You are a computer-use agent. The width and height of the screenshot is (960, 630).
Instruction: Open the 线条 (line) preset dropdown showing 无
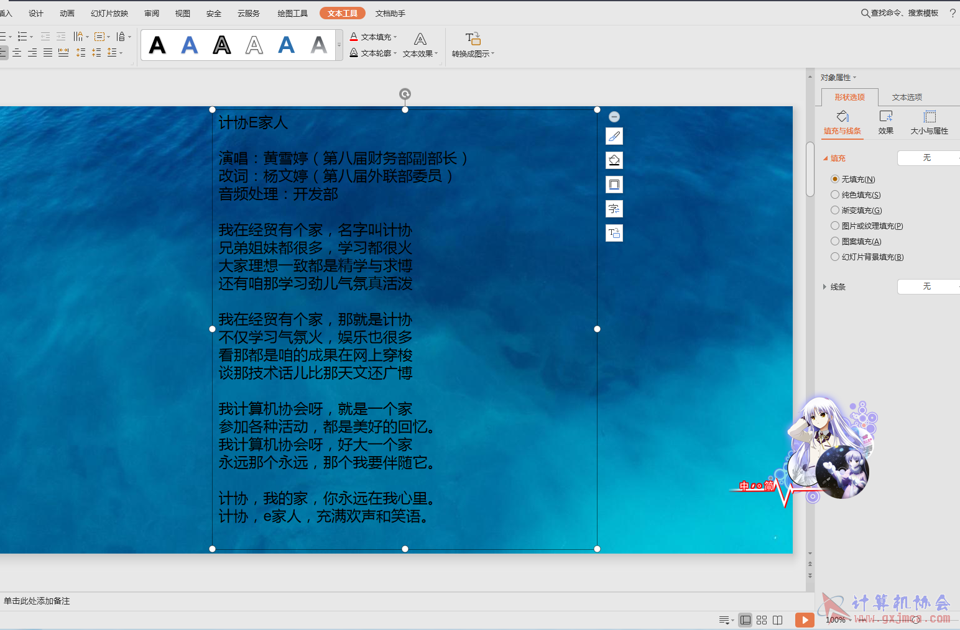[928, 286]
